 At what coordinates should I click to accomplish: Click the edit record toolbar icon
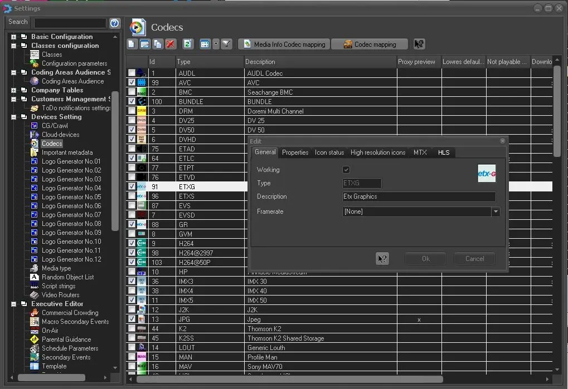[145, 45]
